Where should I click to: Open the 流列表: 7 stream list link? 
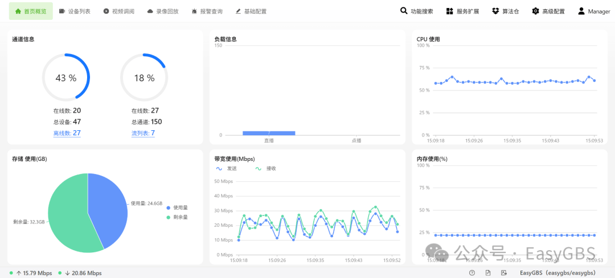(x=143, y=133)
